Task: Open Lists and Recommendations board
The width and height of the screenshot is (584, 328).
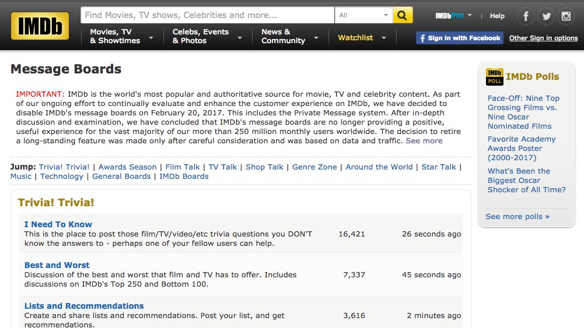Action: tap(84, 306)
